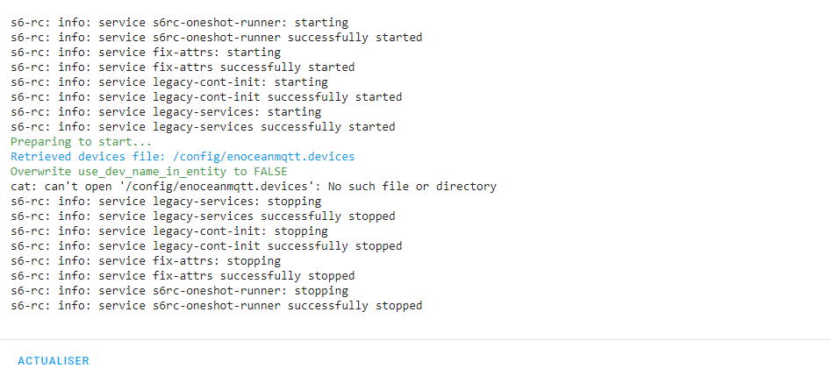Select the "legacy-cont-init successfully stopped" line
831x376 pixels.
click(206, 245)
